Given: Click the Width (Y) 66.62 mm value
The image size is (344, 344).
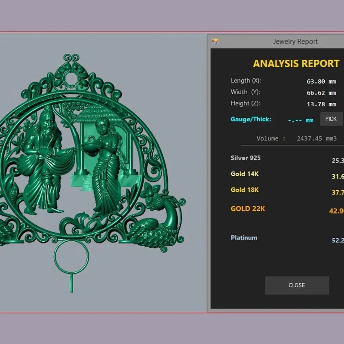Looking at the screenshot, I should [x=321, y=93].
